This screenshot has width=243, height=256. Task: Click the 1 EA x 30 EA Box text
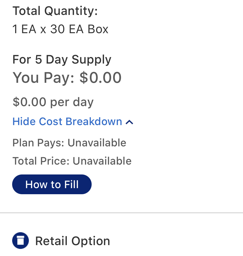pos(60,29)
